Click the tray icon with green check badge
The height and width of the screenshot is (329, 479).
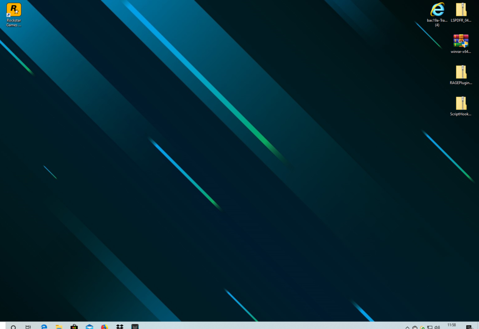pyautogui.click(x=422, y=327)
